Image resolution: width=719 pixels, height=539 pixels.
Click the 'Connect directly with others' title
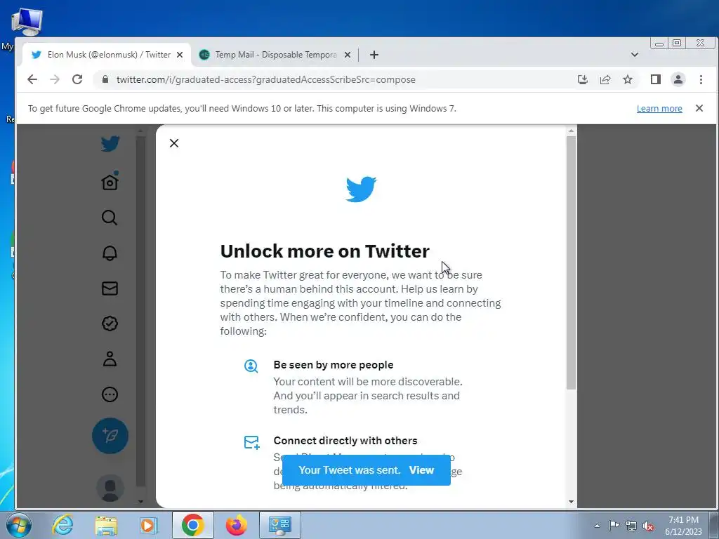345,441
